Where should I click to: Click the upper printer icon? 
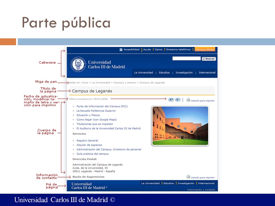[188, 100]
